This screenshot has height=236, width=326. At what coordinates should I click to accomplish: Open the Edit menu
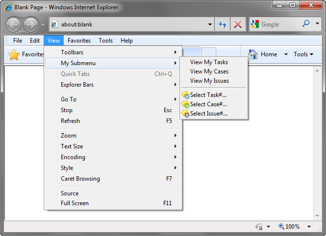click(35, 41)
